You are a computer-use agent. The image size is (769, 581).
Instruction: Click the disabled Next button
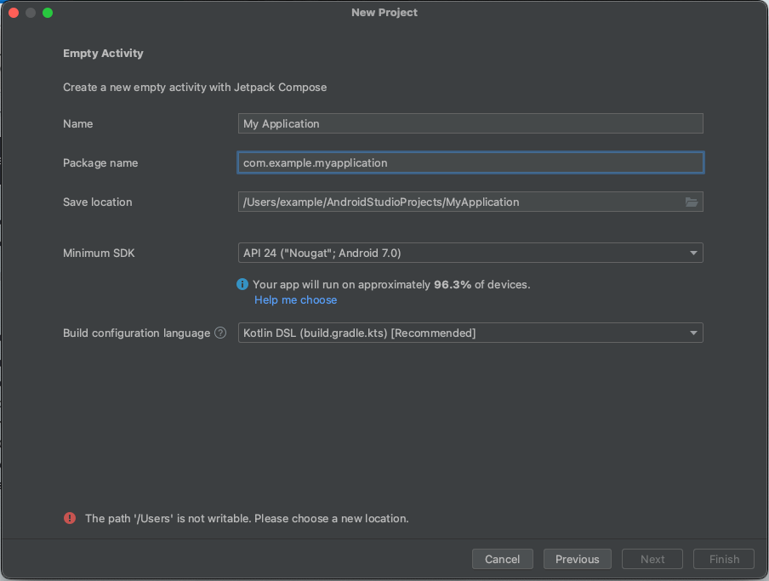(652, 559)
